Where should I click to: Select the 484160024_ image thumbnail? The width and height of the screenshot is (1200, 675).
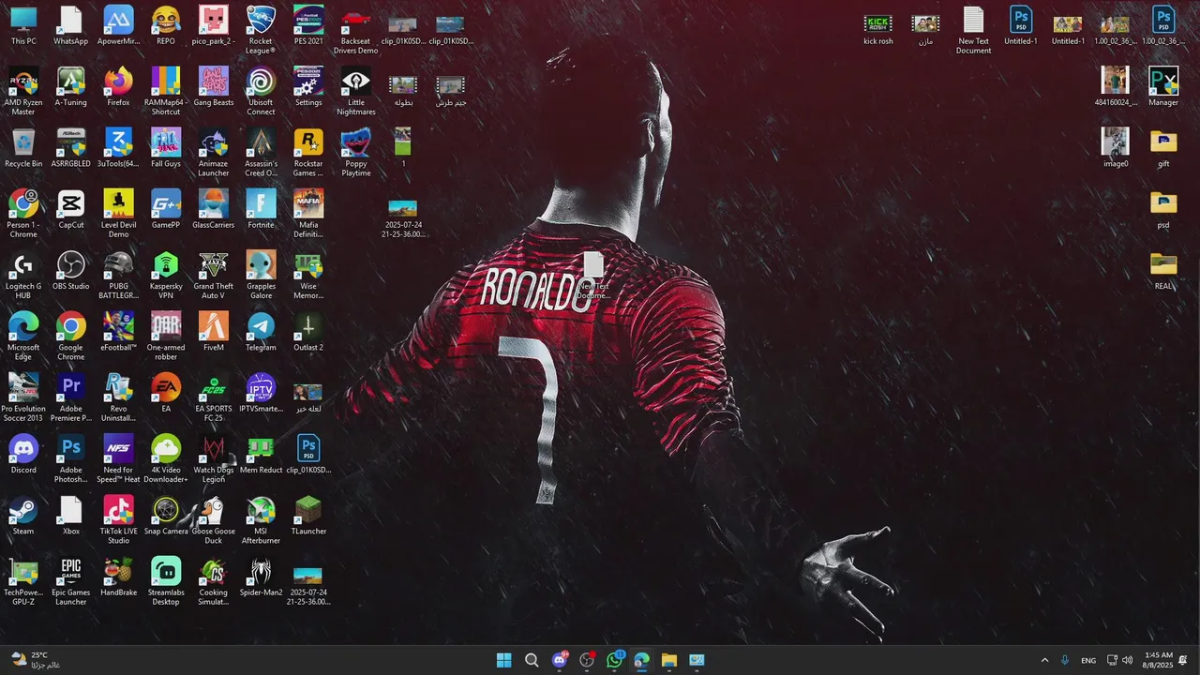[1116, 86]
